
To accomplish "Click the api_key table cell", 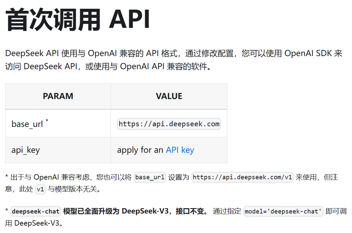I will pos(58,150).
